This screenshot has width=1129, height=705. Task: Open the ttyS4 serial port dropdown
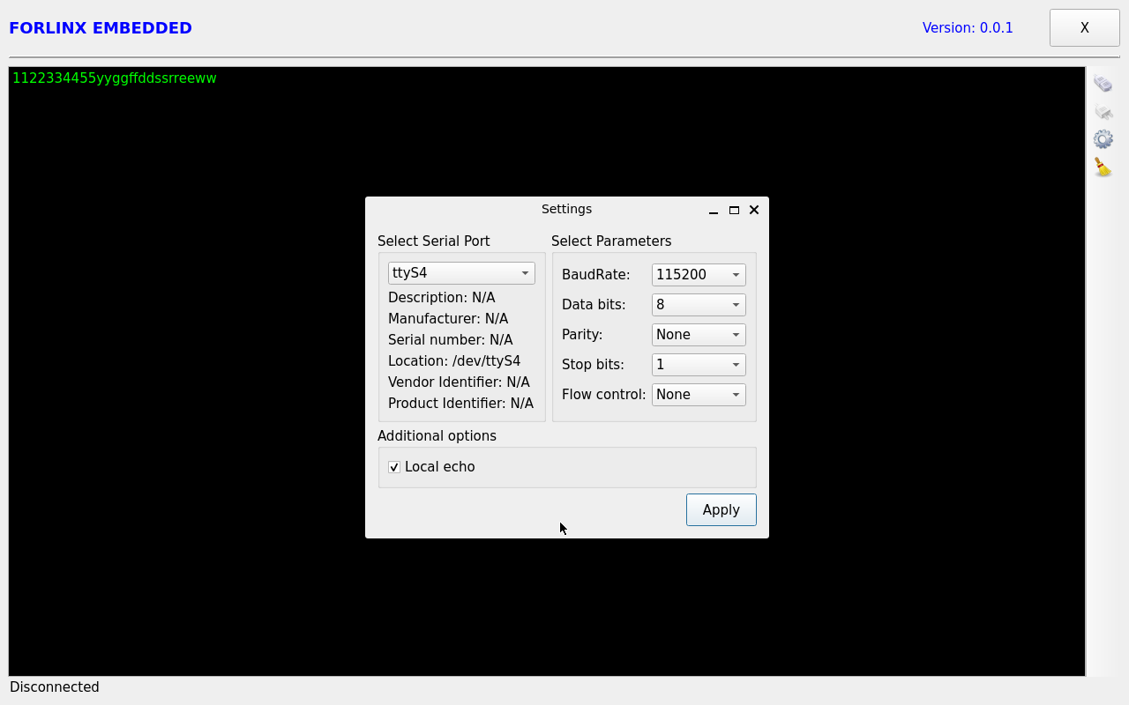461,273
